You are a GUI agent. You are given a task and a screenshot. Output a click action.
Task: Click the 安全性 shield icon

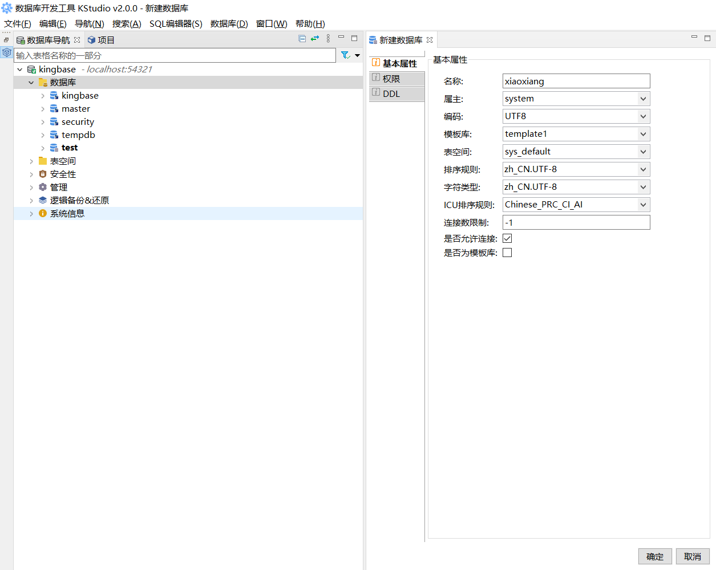coord(43,174)
